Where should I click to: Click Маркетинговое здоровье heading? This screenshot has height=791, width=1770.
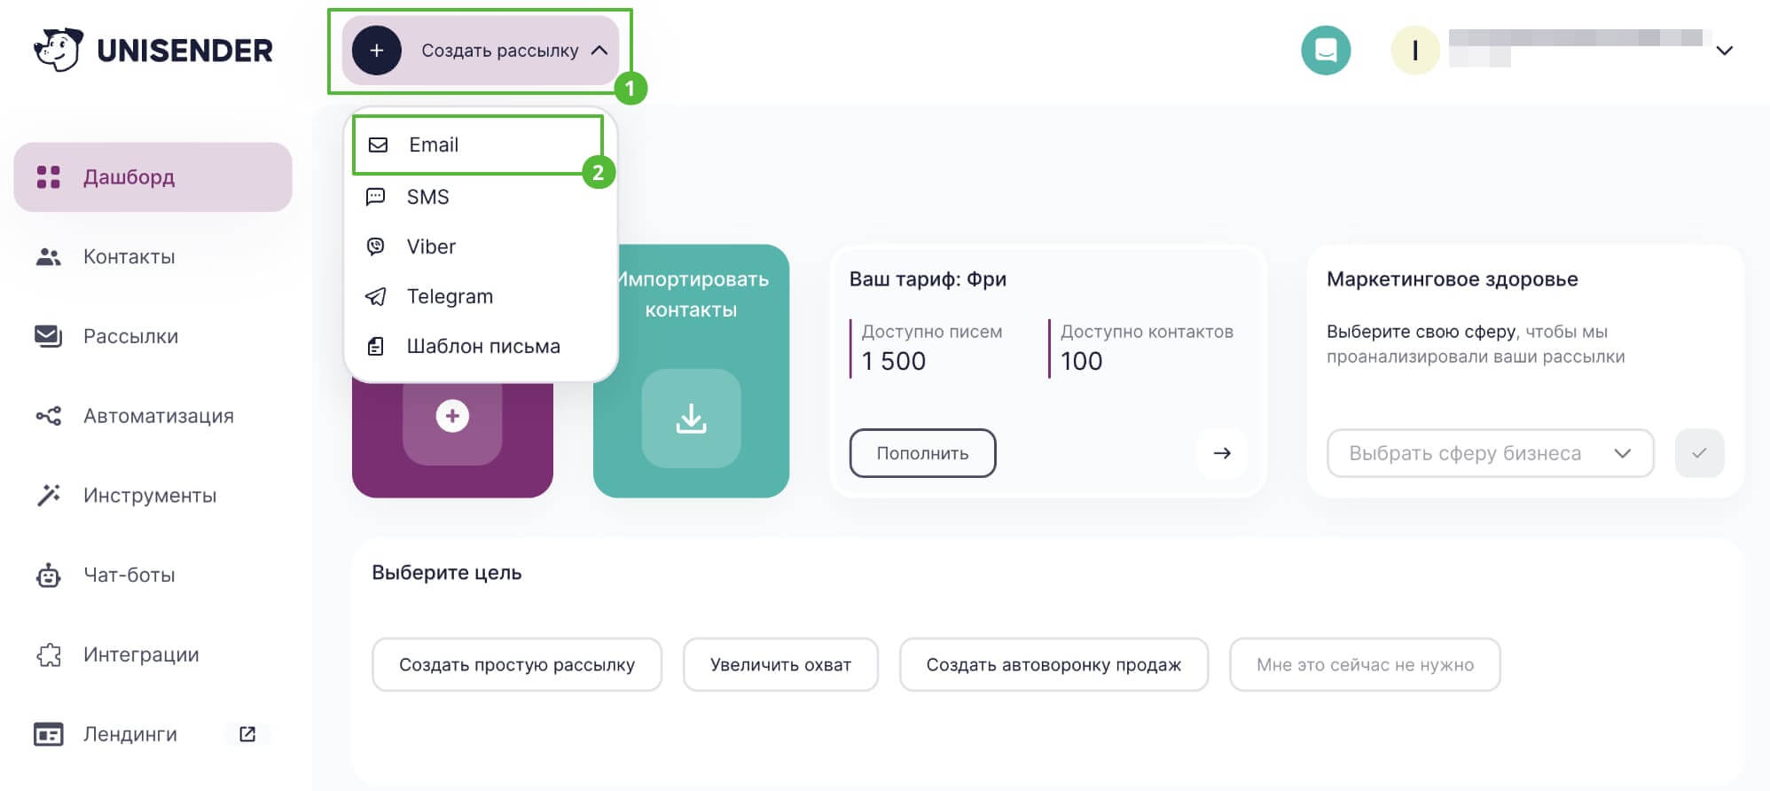[1453, 279]
